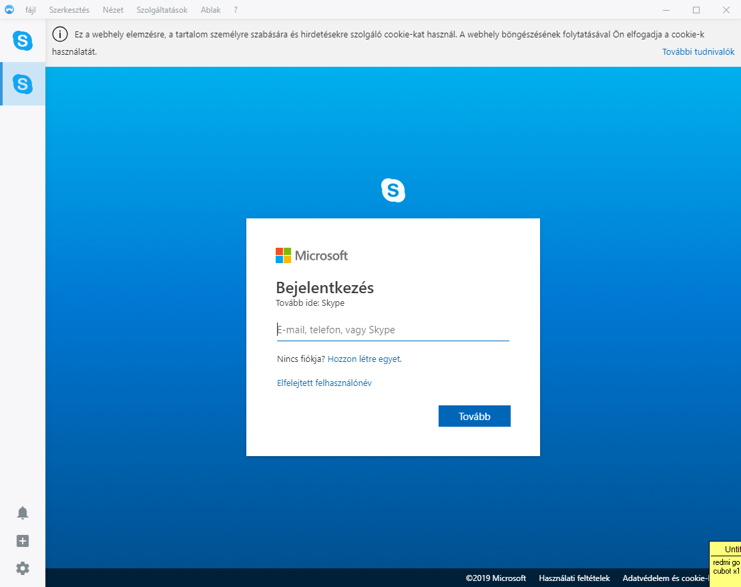
Task: Open settings via the gear icon
Action: 23,568
